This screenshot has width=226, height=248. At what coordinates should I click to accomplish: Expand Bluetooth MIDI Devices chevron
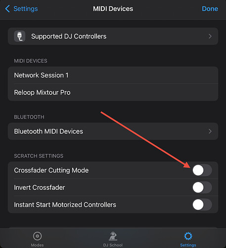(210, 131)
